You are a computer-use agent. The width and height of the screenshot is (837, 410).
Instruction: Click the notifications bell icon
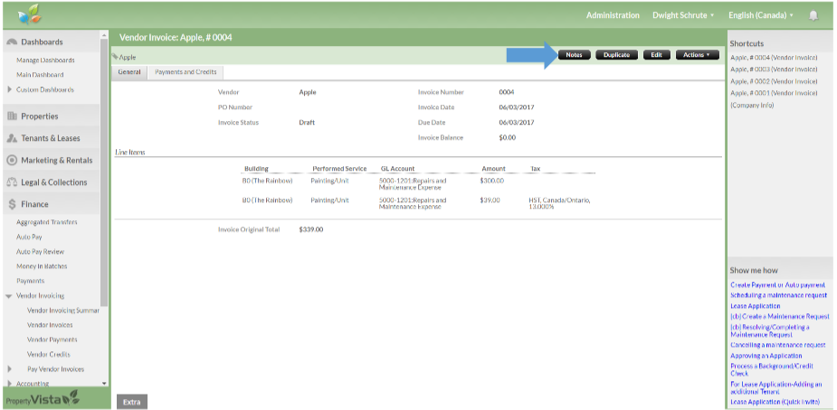[x=813, y=15]
